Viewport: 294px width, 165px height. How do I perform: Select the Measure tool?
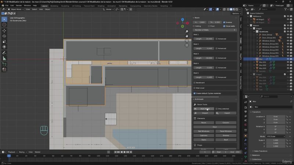point(4,58)
